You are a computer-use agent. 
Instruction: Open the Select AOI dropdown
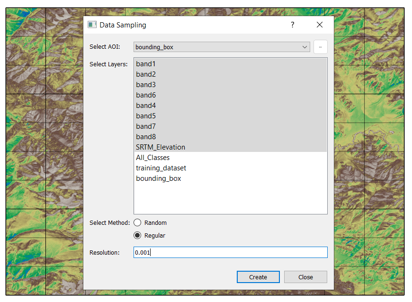[x=305, y=47]
